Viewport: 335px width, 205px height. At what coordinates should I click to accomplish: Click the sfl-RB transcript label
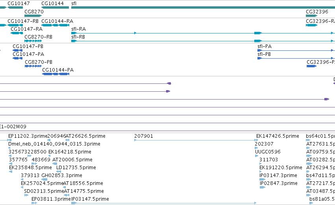click(78, 37)
